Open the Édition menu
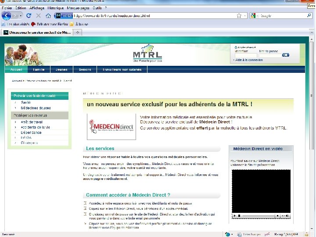Viewport: 316px width, 237px height. click(x=21, y=8)
